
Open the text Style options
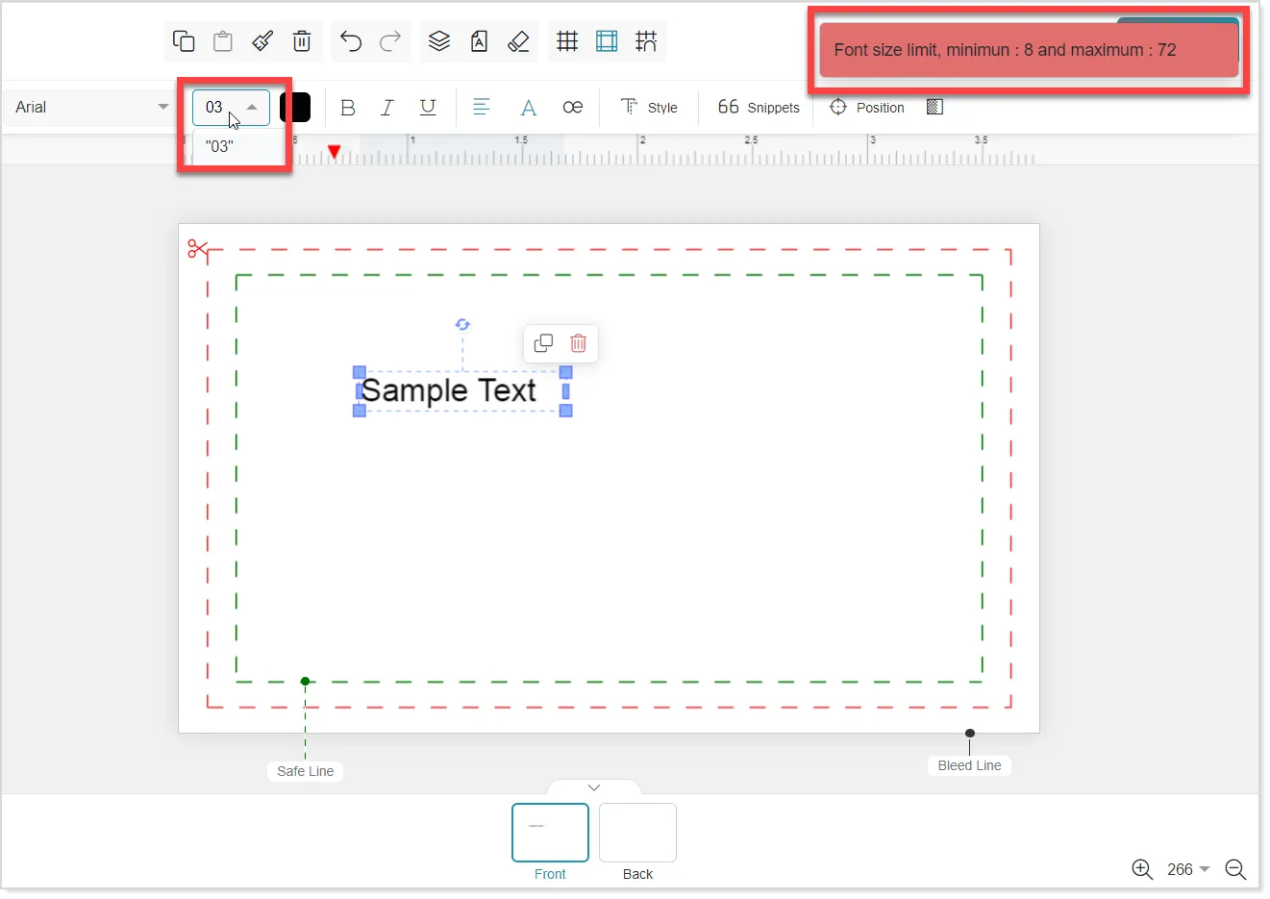point(649,108)
